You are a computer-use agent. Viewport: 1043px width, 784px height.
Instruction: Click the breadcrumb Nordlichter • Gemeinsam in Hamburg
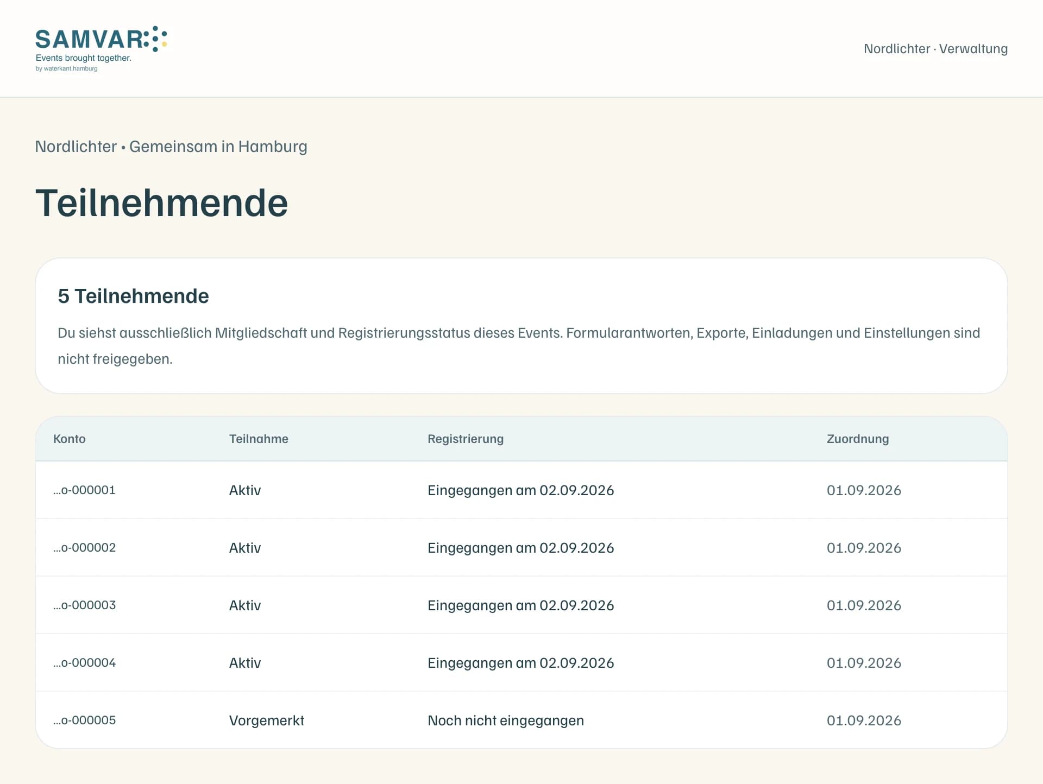[x=171, y=147]
